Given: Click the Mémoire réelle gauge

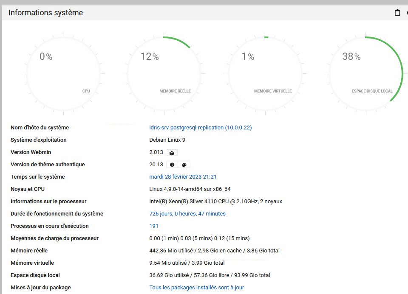Looking at the screenshot, I should (x=164, y=74).
